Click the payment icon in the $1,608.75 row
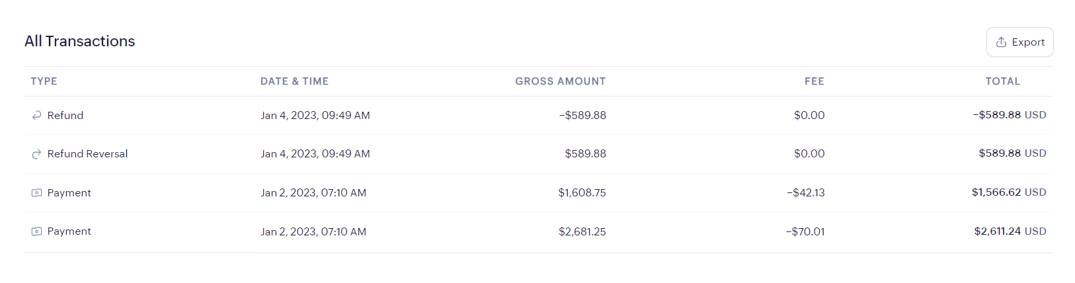Viewport: 1075px width, 283px height. tap(36, 193)
